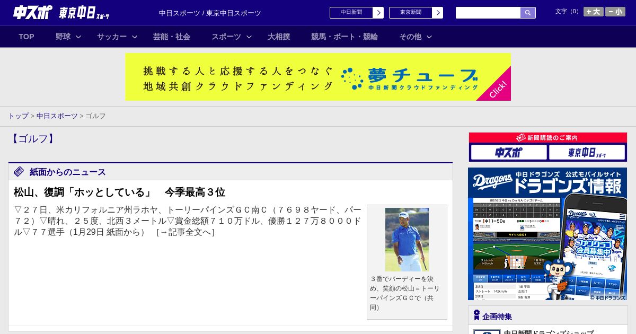
Task: Click 東京中日スポーツ subscription button in sidebar
Action: (x=587, y=153)
